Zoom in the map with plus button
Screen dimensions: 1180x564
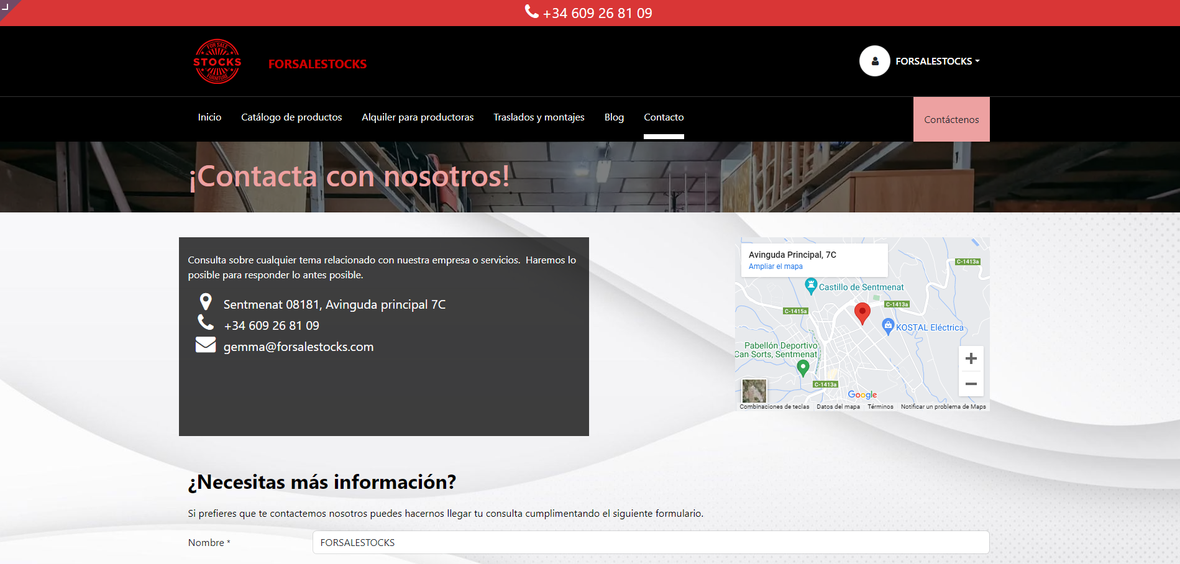pos(971,358)
